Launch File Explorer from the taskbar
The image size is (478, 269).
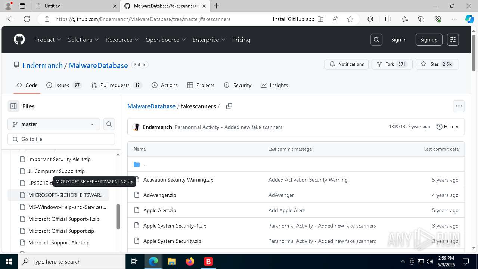[x=171, y=262]
